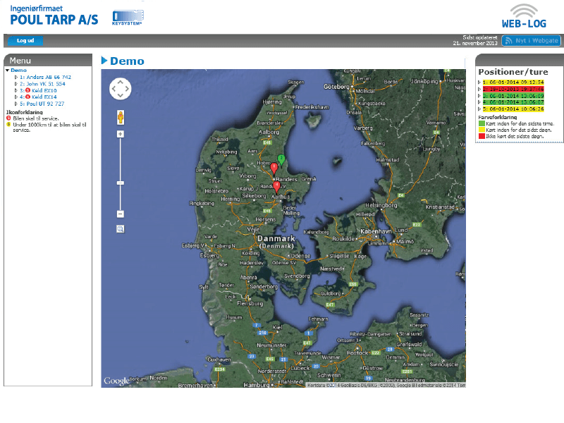Zoom in with the map plus button
Image resolution: width=564 pixels, height=423 pixels.
click(121, 134)
